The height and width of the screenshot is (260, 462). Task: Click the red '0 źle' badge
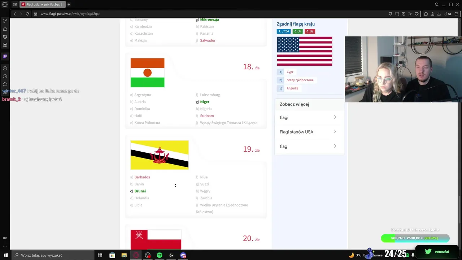click(310, 31)
